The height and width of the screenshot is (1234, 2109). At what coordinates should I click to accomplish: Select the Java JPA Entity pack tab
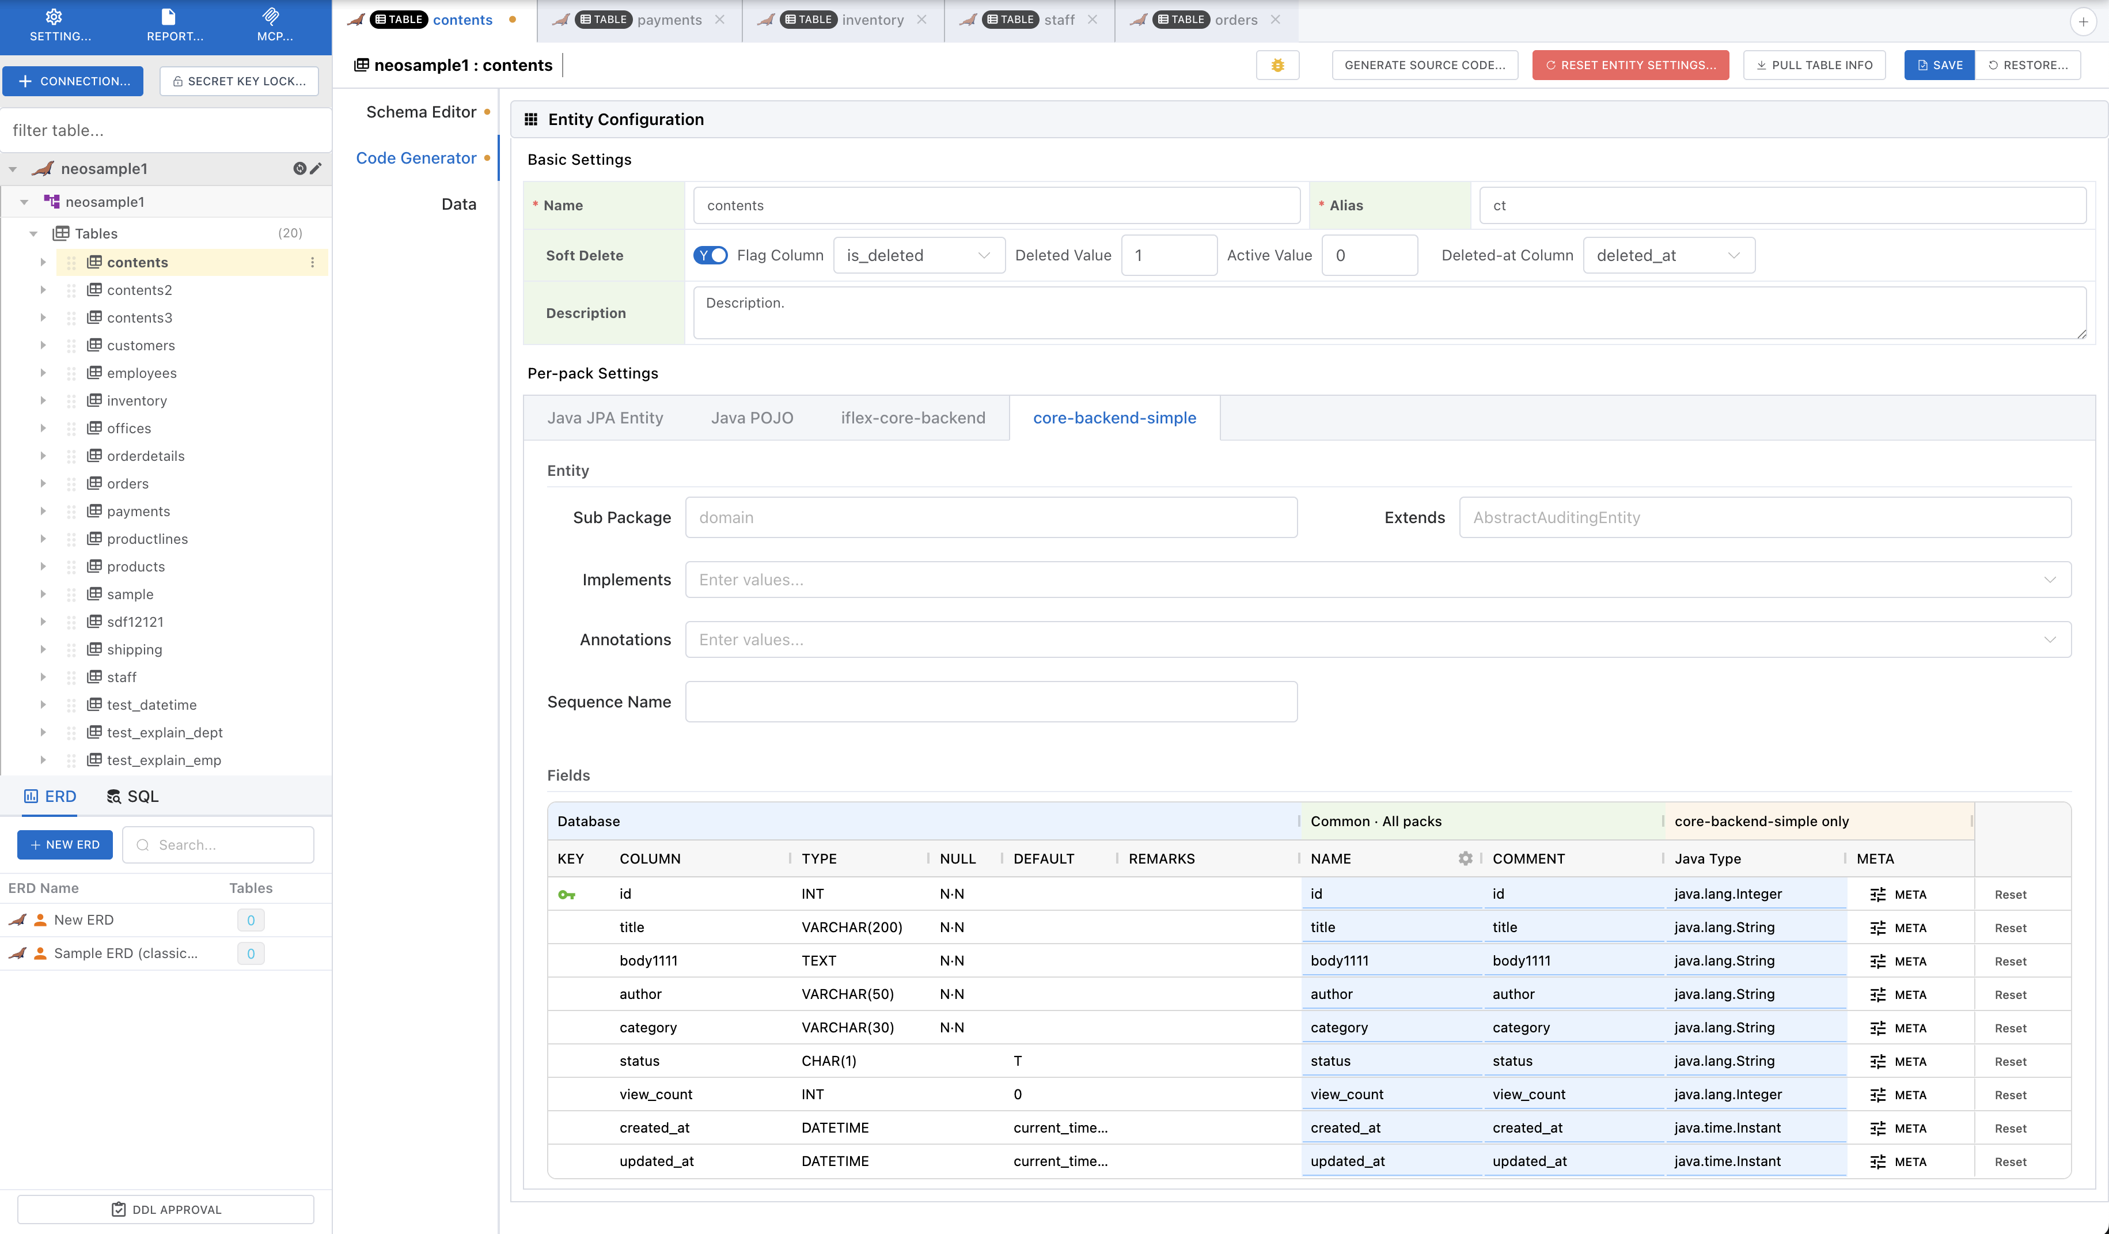(605, 418)
